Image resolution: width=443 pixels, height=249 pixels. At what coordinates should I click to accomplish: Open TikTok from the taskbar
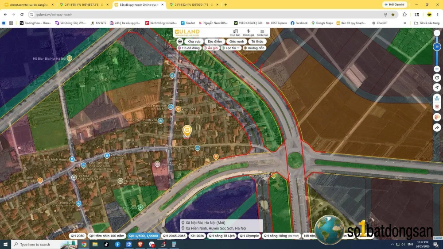[106, 245]
